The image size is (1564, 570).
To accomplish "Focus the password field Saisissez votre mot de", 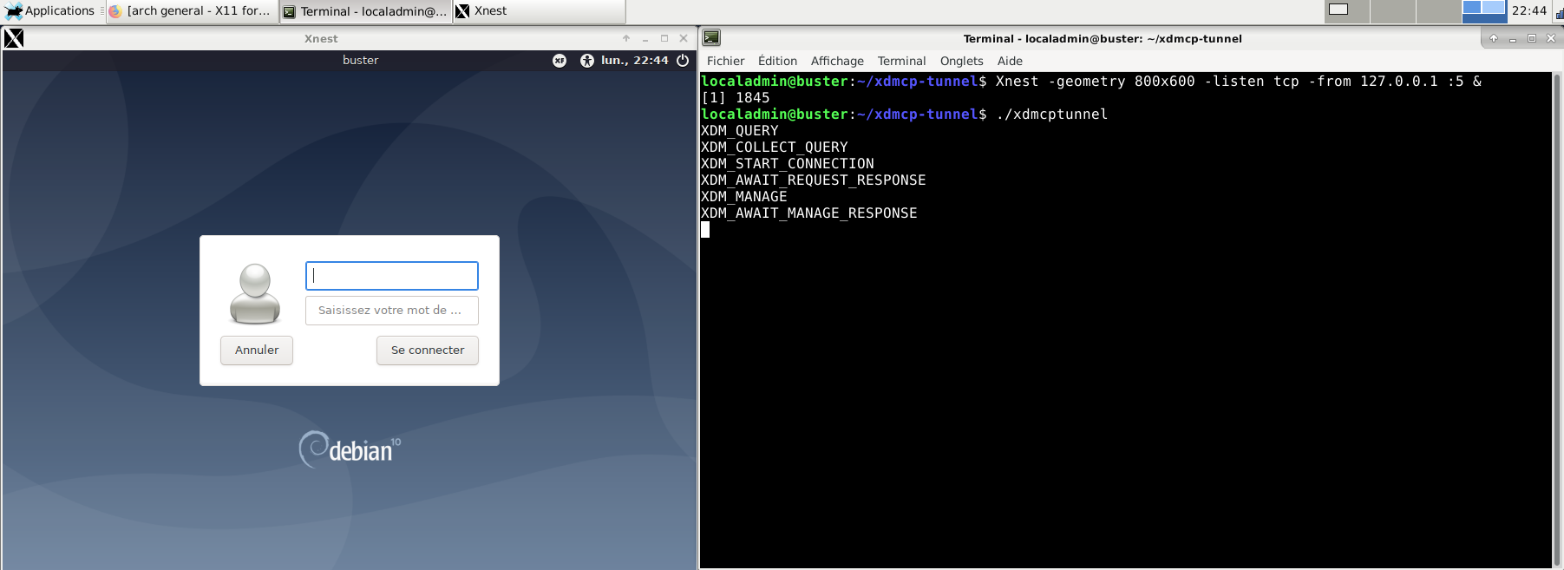I will click(x=392, y=311).
